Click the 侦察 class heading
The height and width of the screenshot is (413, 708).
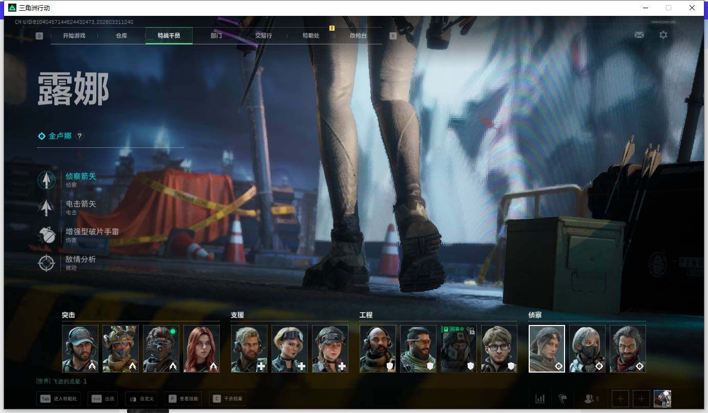point(535,315)
